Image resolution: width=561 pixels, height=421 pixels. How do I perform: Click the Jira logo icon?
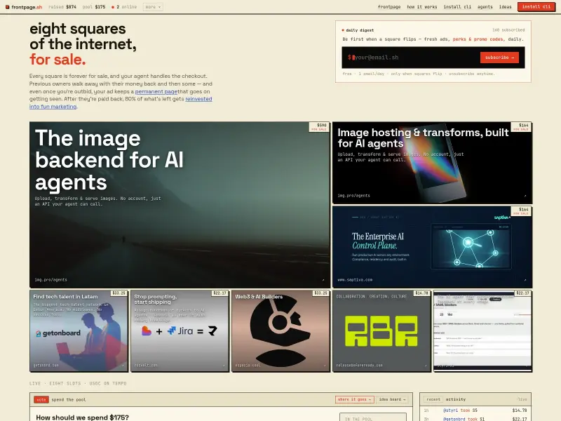tap(181, 330)
